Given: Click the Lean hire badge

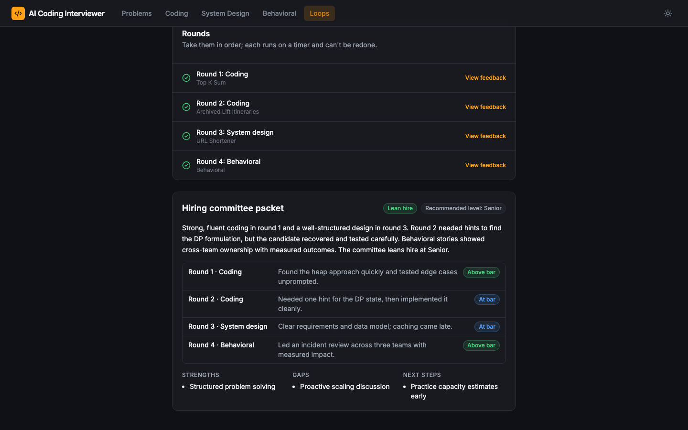Looking at the screenshot, I should click(x=400, y=208).
